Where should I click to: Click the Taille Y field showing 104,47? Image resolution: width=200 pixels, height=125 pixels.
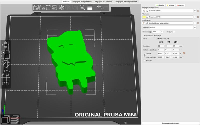[168, 57]
